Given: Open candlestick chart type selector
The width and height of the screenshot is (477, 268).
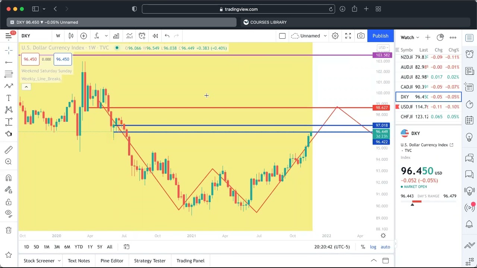Looking at the screenshot, I should (x=71, y=36).
